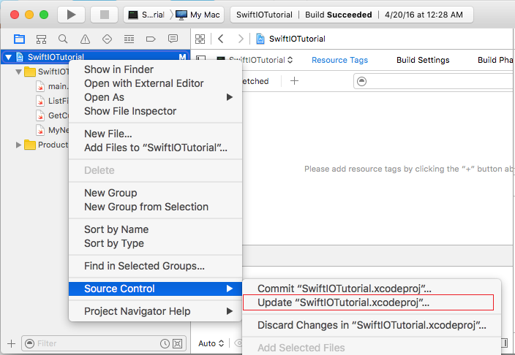Image resolution: width=515 pixels, height=355 pixels.
Task: Toggle targets list sidebar button
Action: coord(200,59)
